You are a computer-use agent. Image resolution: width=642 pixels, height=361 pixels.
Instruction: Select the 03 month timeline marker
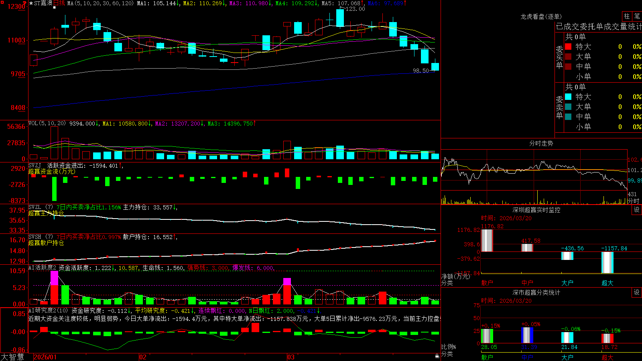291,357
